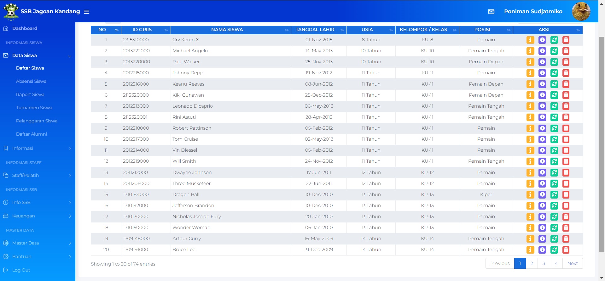The height and width of the screenshot is (281, 605).
Task: Sort table by NAMA SISWA column
Action: pyautogui.click(x=227, y=30)
